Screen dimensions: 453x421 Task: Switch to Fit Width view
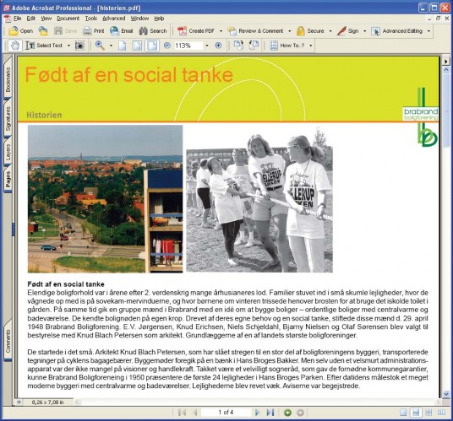point(152,46)
